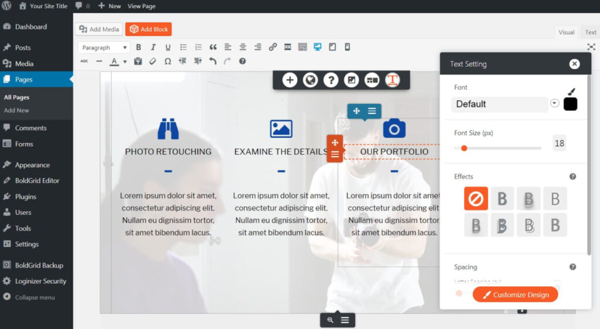Viewport: 600px width, 329px height.
Task: Open the text color dropdown arrow
Action: [125, 62]
